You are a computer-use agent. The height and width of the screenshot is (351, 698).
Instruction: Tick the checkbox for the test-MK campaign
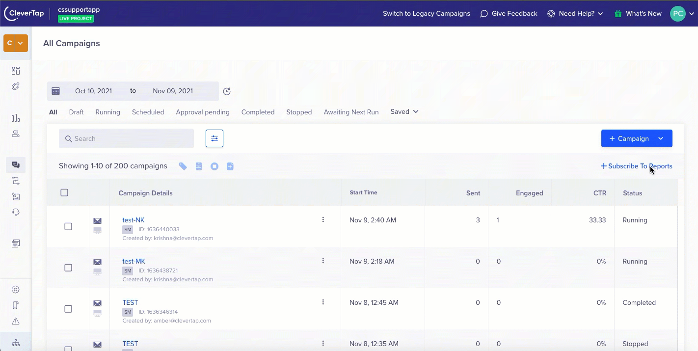pos(68,268)
